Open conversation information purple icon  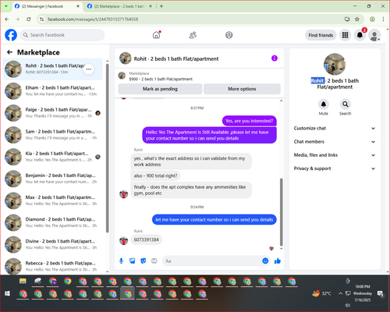coord(275,58)
